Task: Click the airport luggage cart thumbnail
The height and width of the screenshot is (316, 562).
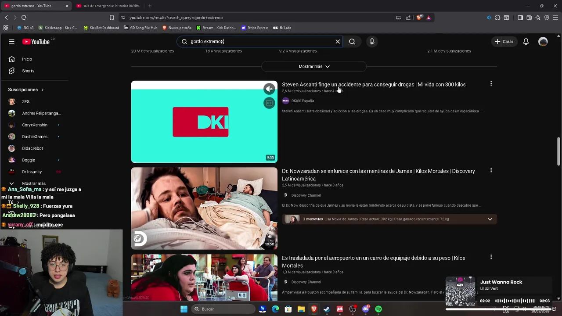Action: coord(204,277)
